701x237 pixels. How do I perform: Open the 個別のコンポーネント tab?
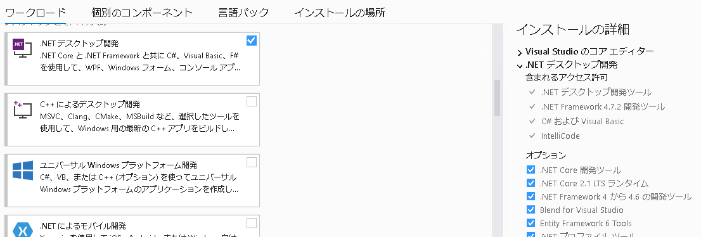142,13
